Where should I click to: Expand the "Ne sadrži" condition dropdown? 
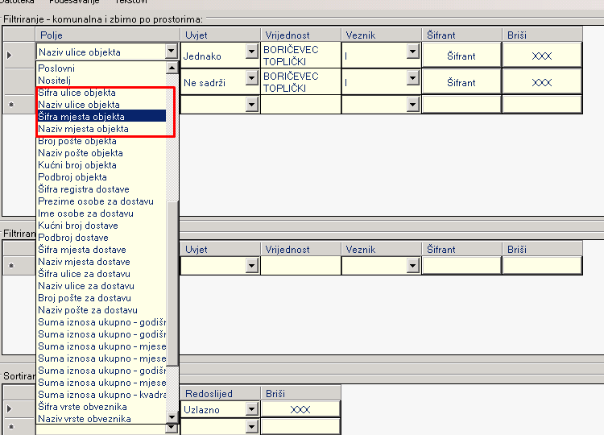tap(251, 83)
